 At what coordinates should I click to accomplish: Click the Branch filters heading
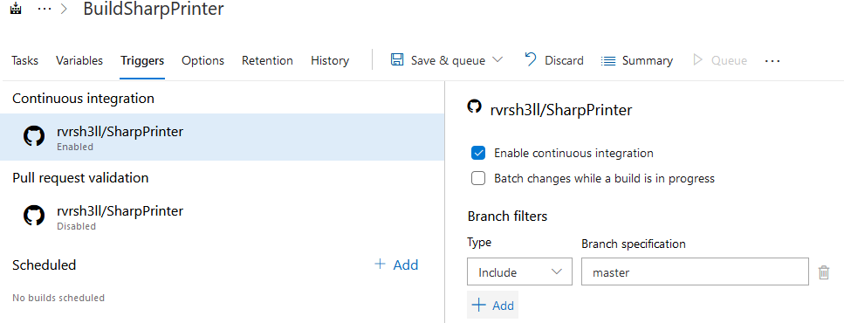click(x=507, y=216)
